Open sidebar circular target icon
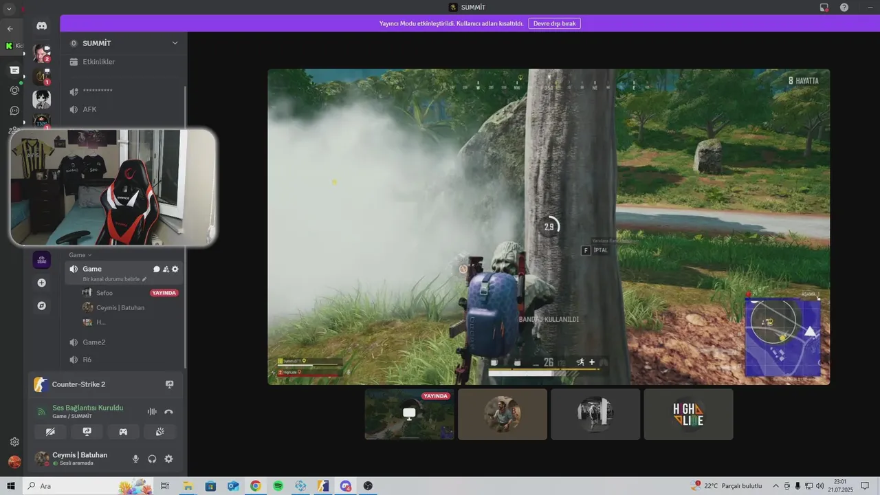Screen dimensions: 880x495 click(x=14, y=90)
